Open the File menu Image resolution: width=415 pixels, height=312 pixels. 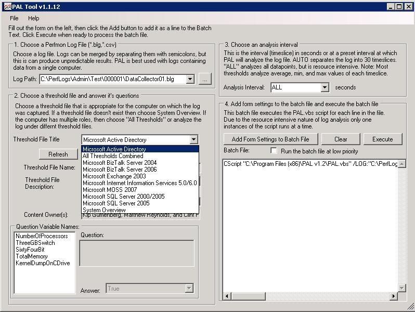click(14, 18)
